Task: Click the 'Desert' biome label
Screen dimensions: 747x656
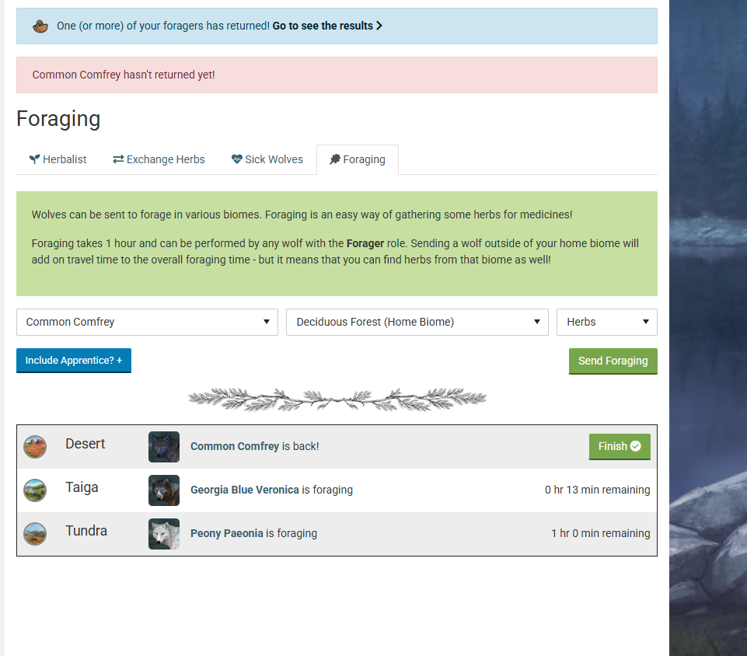Action: point(86,444)
